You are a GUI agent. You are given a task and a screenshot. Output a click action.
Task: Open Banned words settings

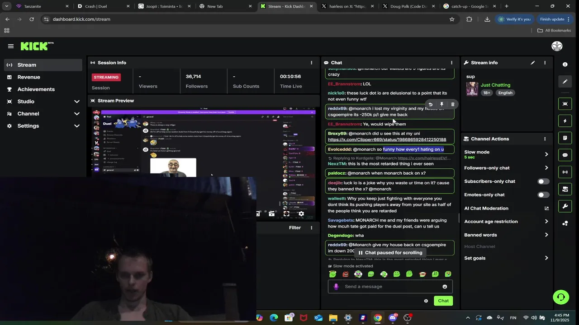507,235
